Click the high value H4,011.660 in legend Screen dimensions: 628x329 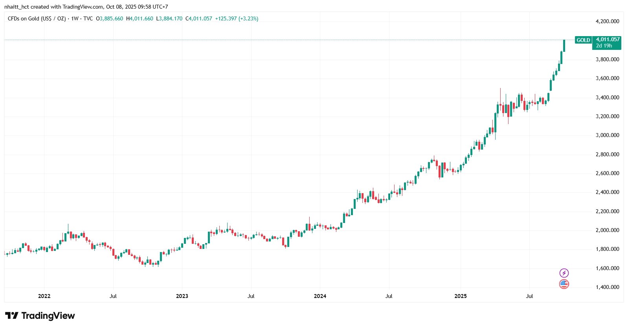click(140, 18)
